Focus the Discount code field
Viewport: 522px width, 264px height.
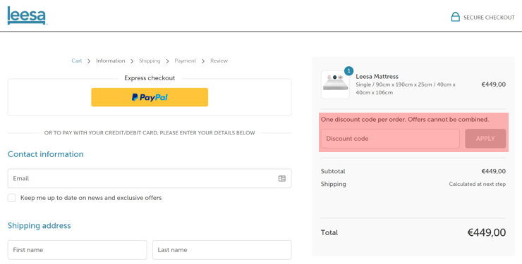pyautogui.click(x=390, y=139)
